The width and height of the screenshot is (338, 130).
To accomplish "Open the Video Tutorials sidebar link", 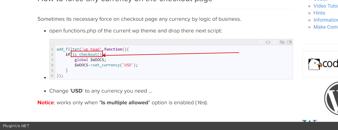I will [325, 6].
